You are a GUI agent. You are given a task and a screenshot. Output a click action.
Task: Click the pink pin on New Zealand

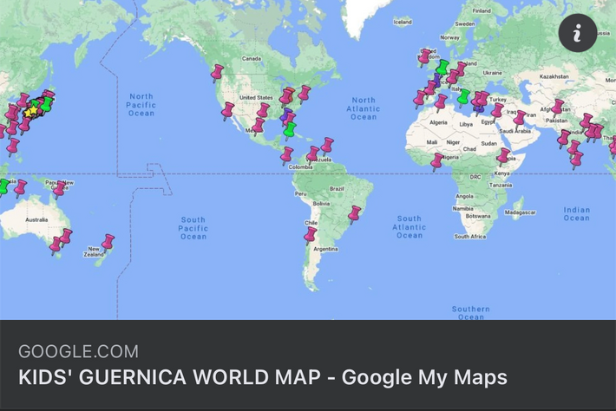[108, 241]
